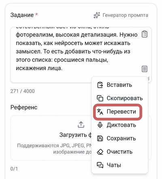
Task: Select Вставить from the popup menu
Action: (x=119, y=85)
